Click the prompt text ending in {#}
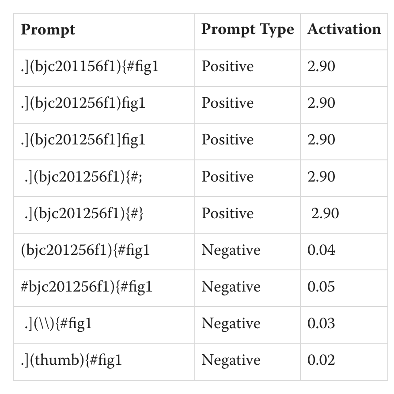This screenshot has width=394, height=394. click(x=84, y=213)
